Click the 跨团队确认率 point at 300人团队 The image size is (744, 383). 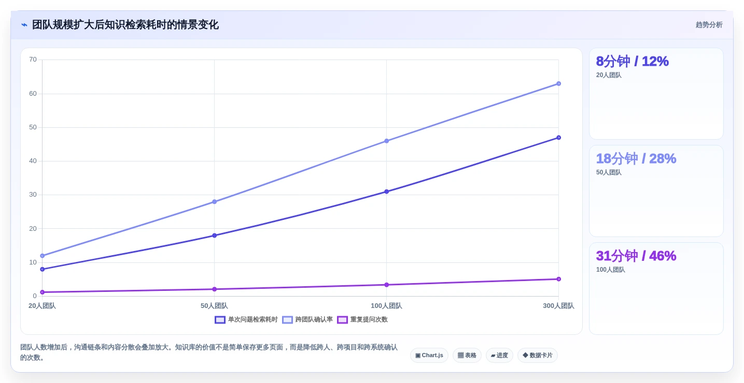(558, 84)
